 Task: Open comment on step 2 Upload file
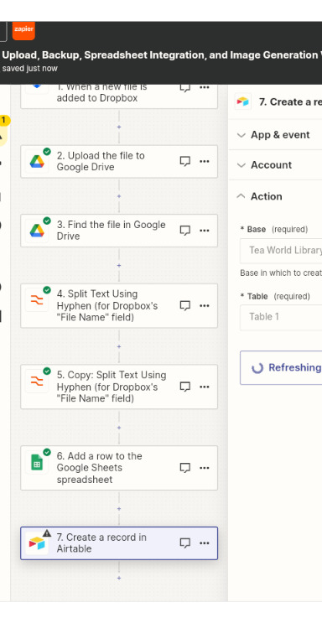[x=185, y=161]
